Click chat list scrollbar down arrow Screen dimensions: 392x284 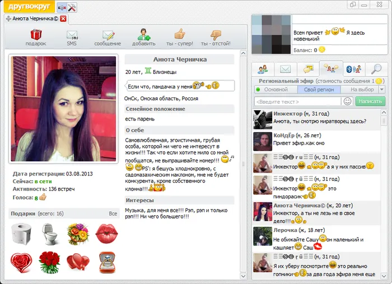384,276
